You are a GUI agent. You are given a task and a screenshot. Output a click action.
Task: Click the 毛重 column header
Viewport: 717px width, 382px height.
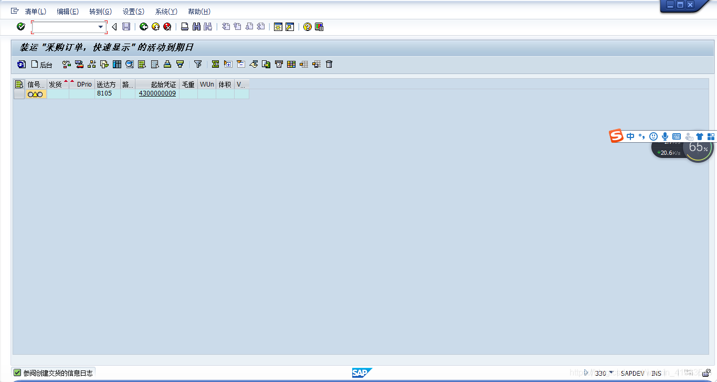tap(188, 84)
